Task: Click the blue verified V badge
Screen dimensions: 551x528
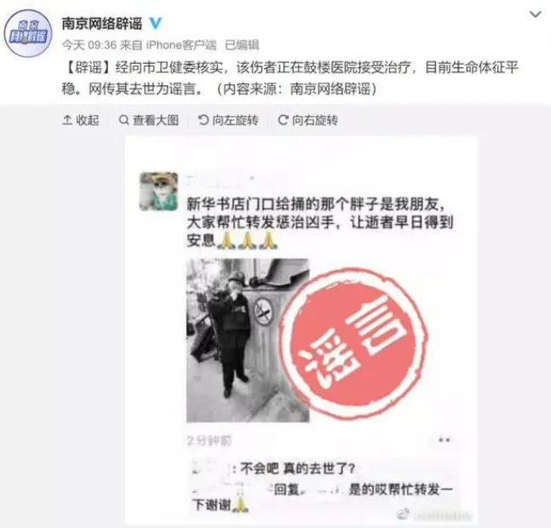Action: 156,24
